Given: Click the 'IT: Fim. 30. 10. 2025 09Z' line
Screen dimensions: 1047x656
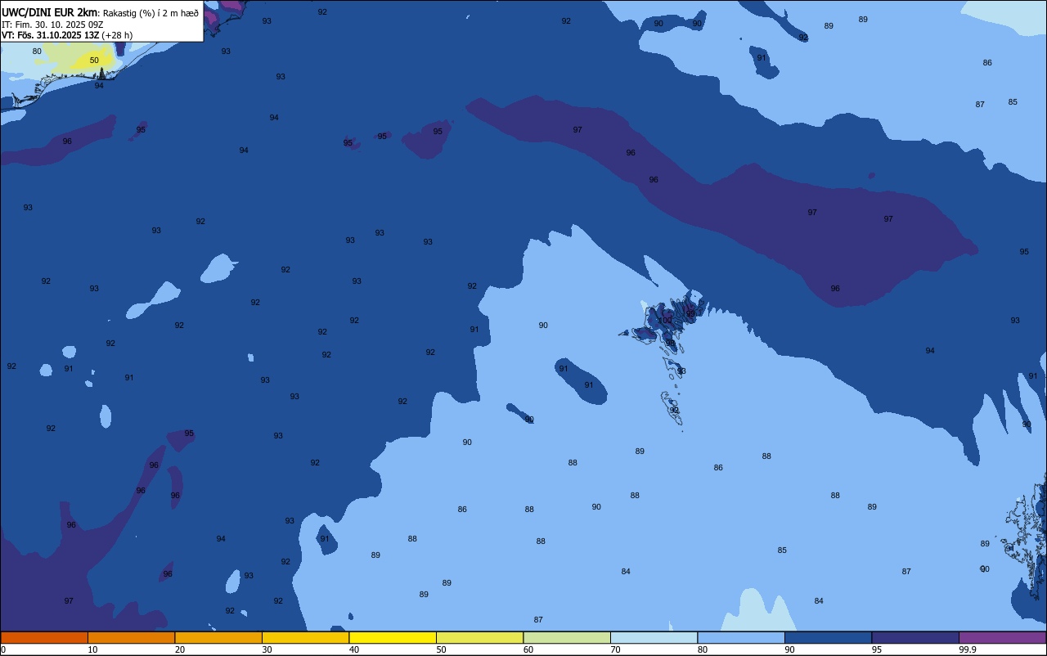Looking at the screenshot, I should [52, 25].
